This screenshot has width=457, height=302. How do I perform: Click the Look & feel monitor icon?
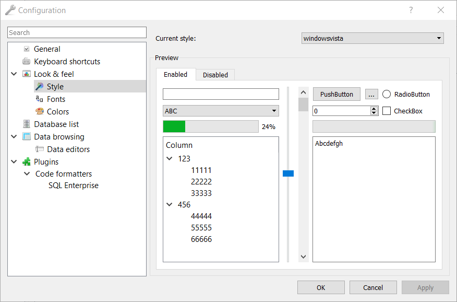(x=27, y=74)
